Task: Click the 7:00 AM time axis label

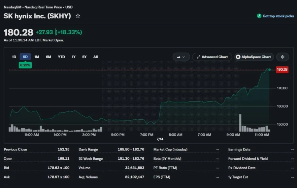Action: coord(204,135)
